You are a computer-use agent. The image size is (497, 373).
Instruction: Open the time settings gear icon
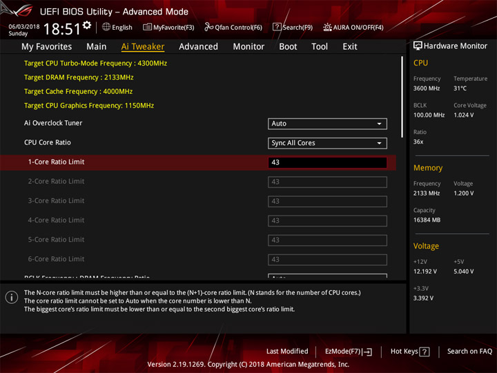click(x=87, y=25)
